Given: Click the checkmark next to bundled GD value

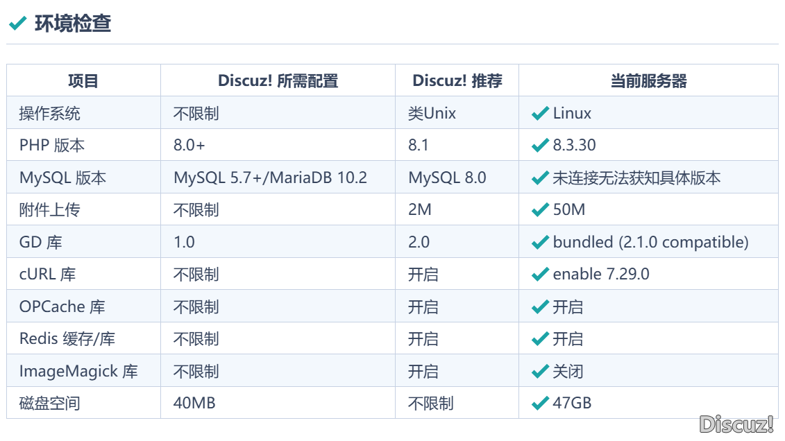Looking at the screenshot, I should (540, 243).
